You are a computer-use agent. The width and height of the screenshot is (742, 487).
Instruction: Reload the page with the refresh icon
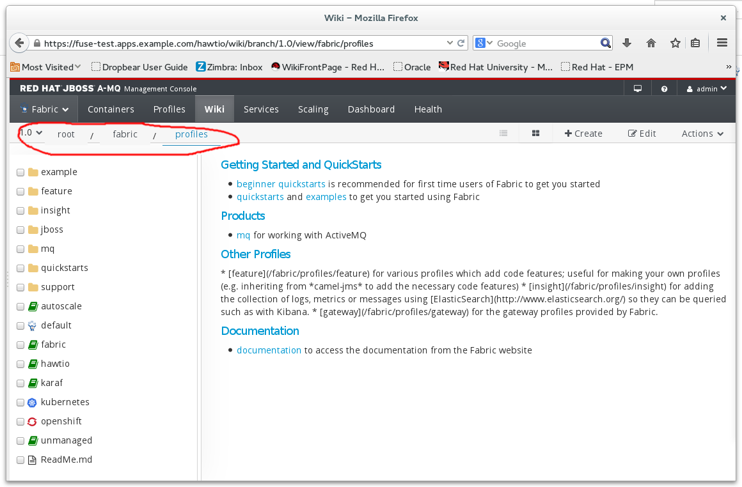coord(461,43)
